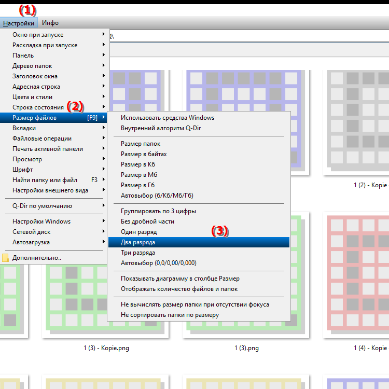
Task: Select Использовать средства Windows option
Action: pyautogui.click(x=199, y=118)
